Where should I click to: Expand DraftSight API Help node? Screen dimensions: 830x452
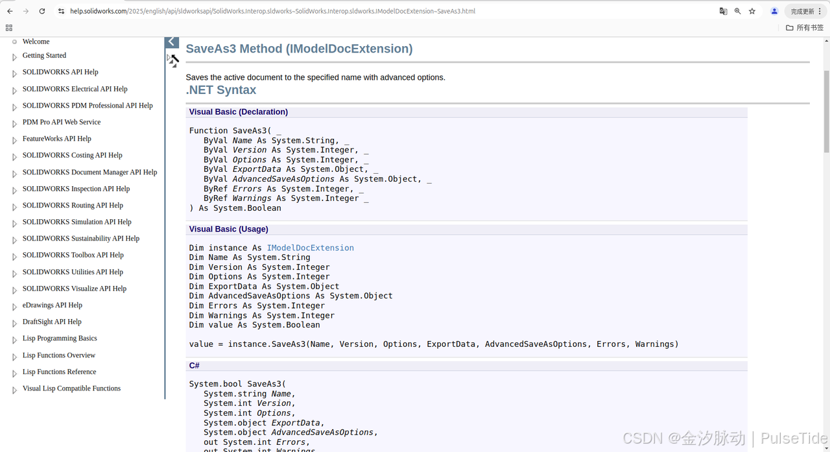tap(14, 324)
